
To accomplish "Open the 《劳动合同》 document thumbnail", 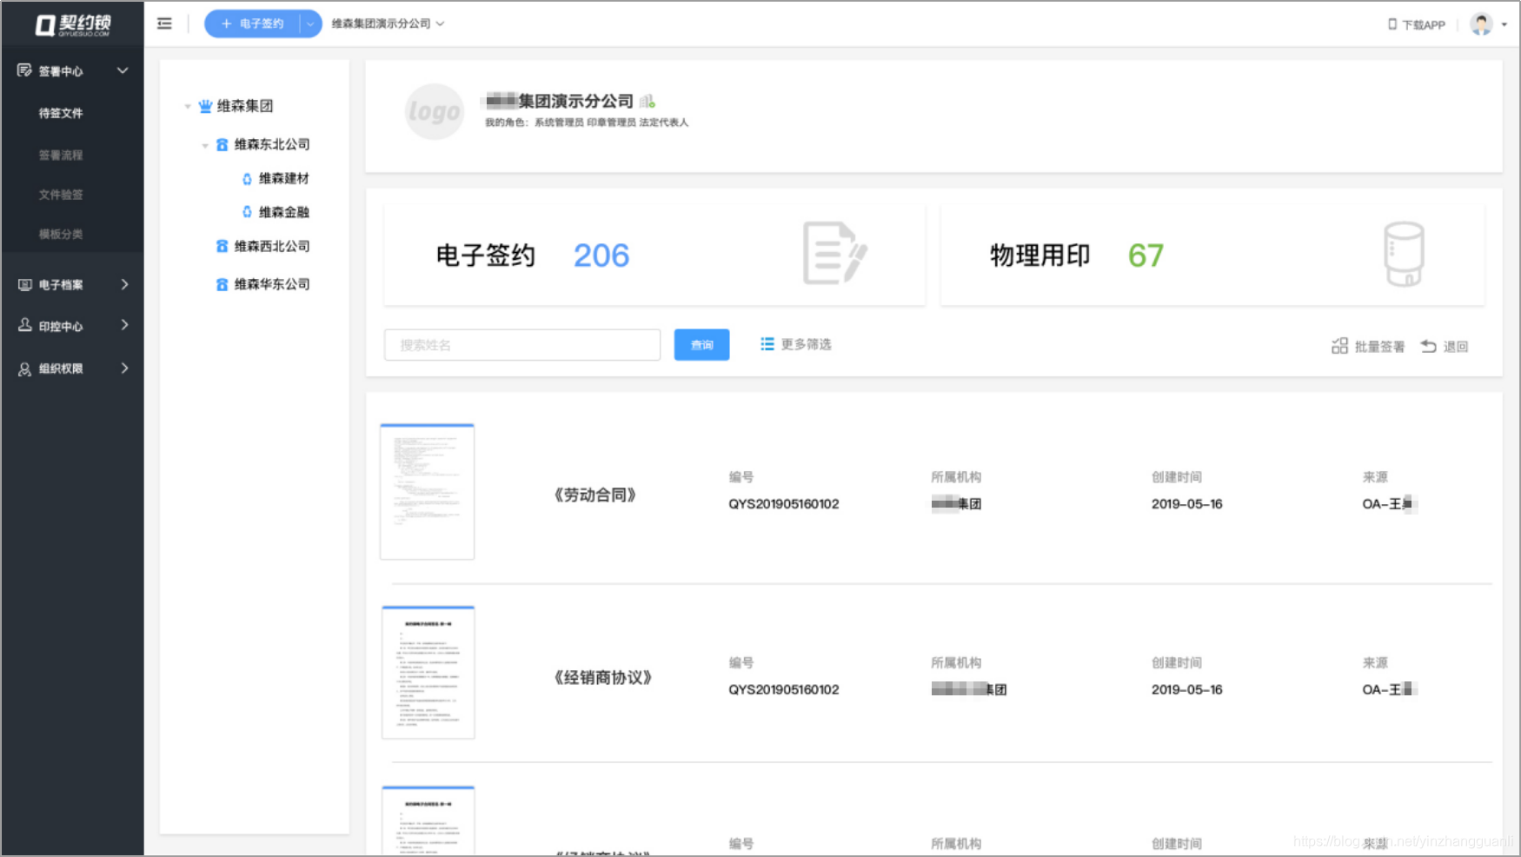I will coord(427,491).
